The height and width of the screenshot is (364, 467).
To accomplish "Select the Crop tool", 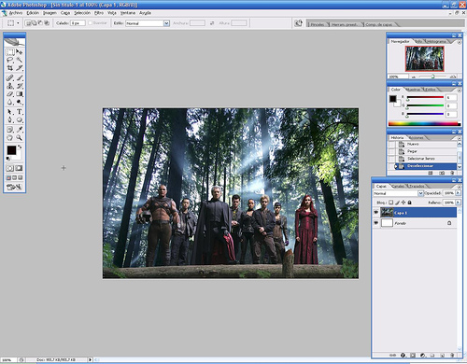I will point(10,68).
